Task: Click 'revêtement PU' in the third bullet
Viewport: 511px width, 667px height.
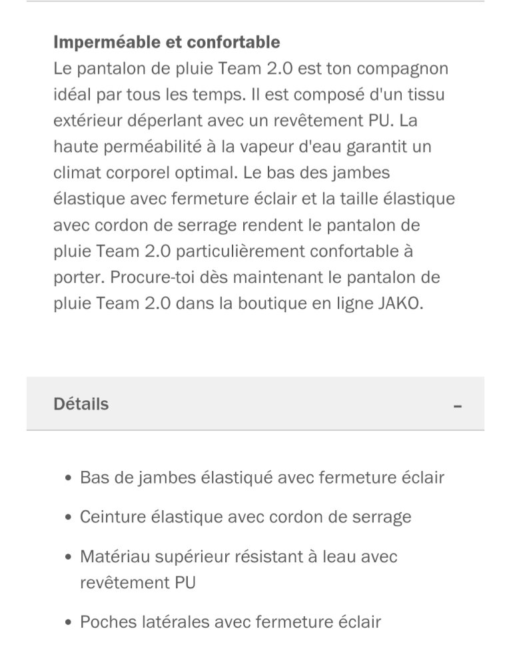Action: click(x=138, y=582)
